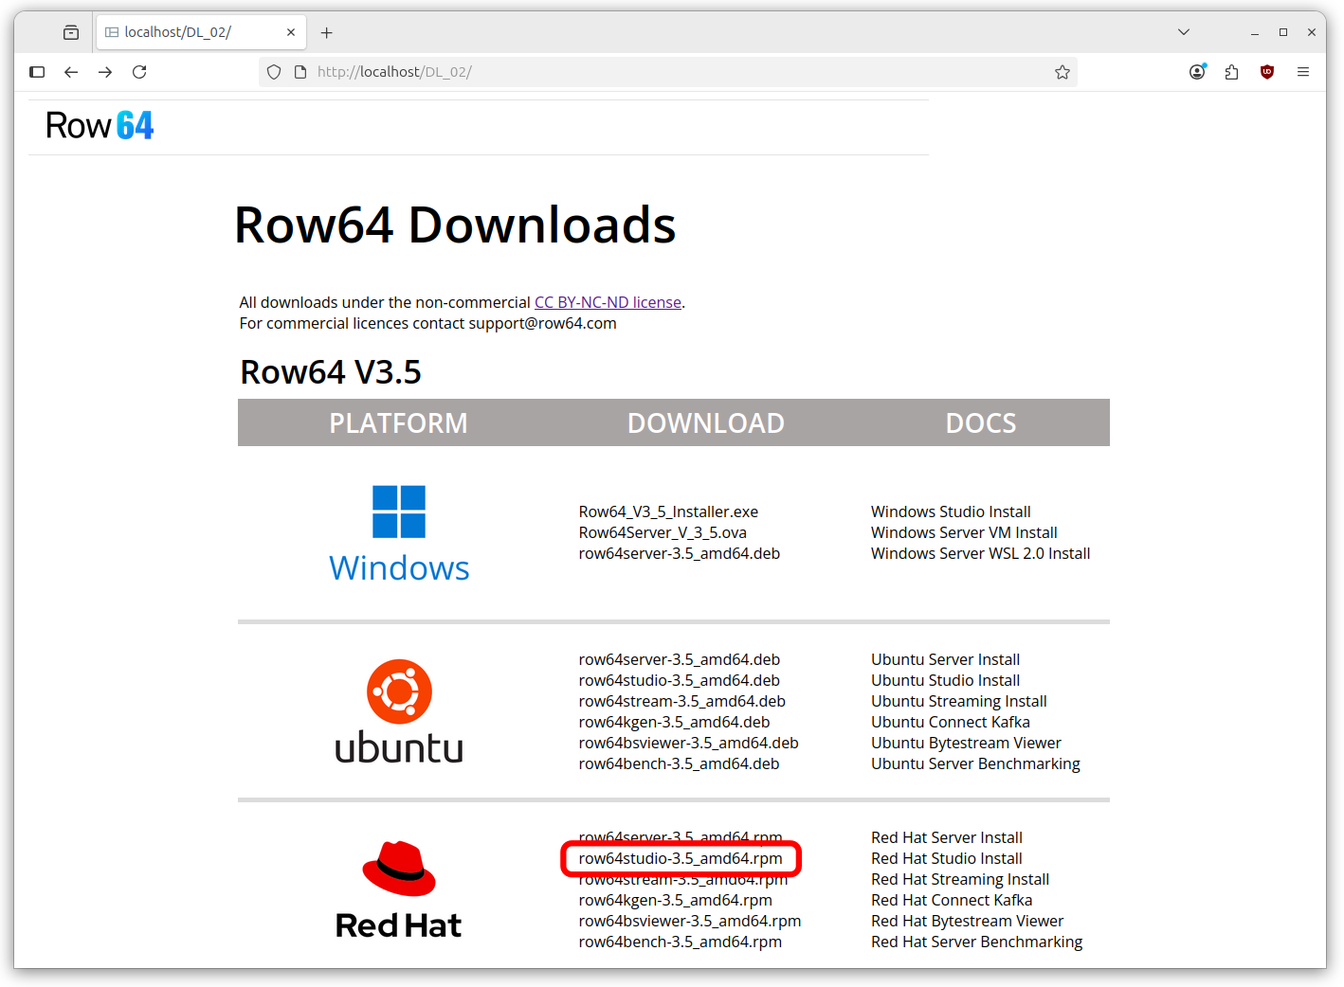Open Ubuntu Connect Kafka docs
Screen dimensions: 1344x987
tap(951, 722)
